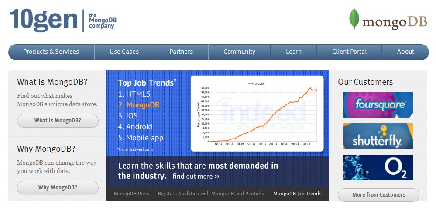436x208 pixels.
Task: Click 'the MongoDB company' tagline
Action: click(103, 21)
